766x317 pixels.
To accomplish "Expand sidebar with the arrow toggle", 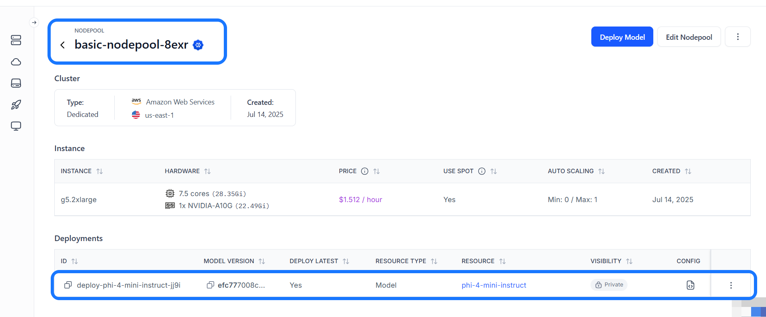I will coord(34,22).
